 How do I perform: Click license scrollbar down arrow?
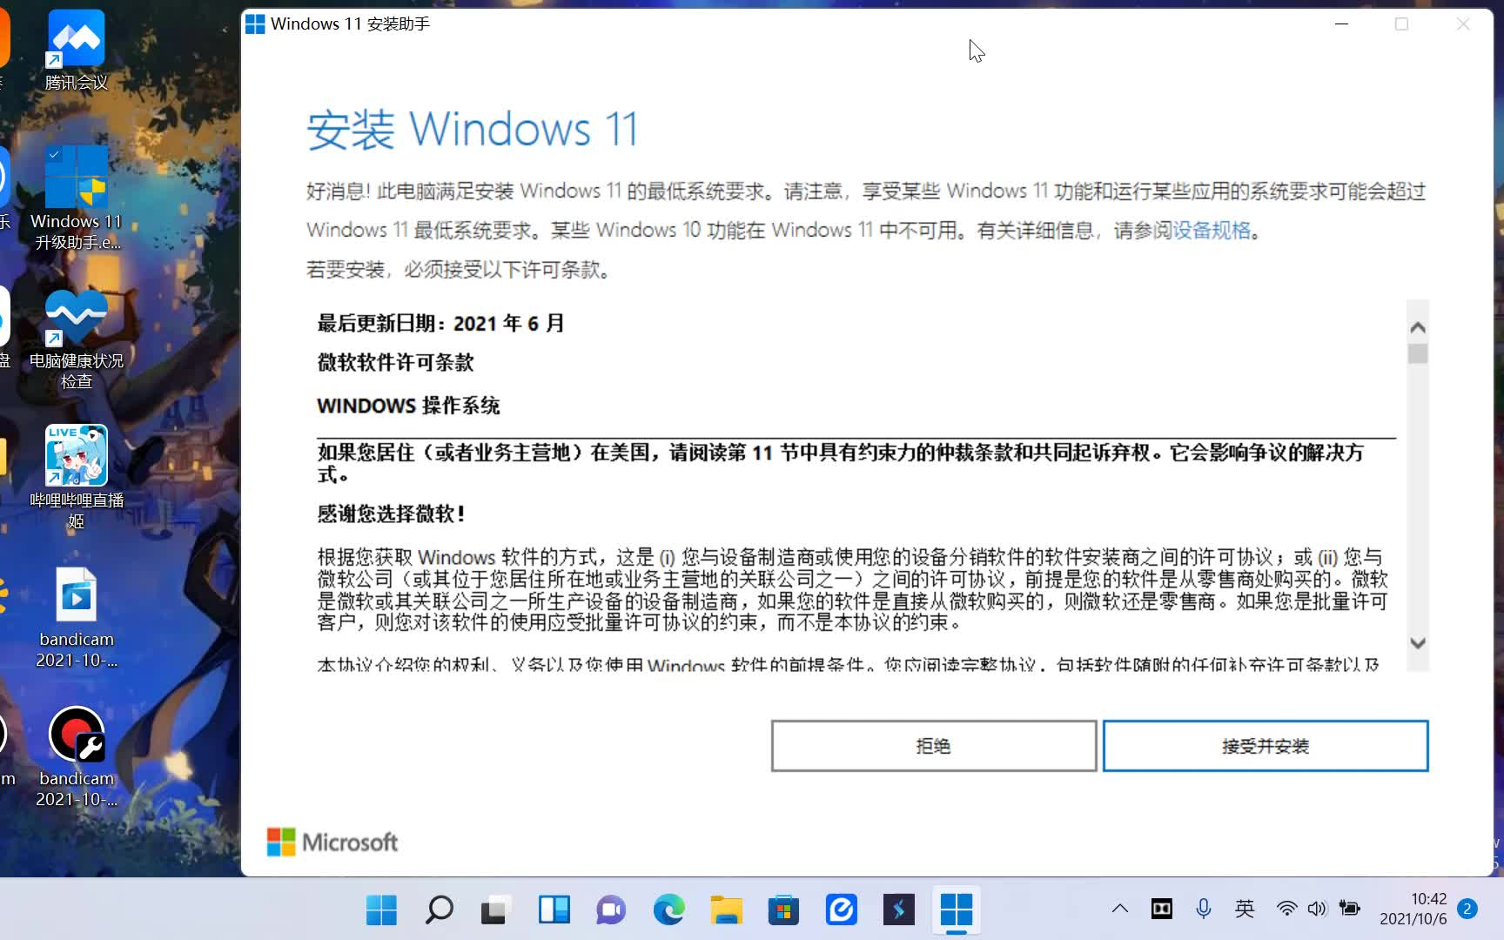[1418, 643]
